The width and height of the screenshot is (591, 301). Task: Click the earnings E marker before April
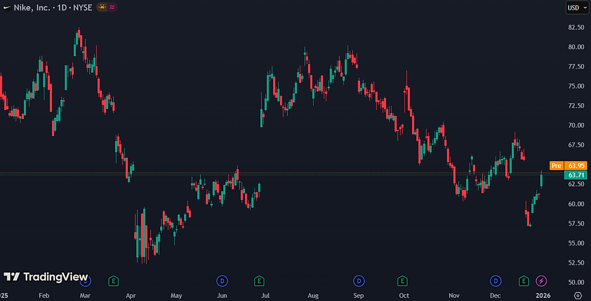pyautogui.click(x=113, y=281)
